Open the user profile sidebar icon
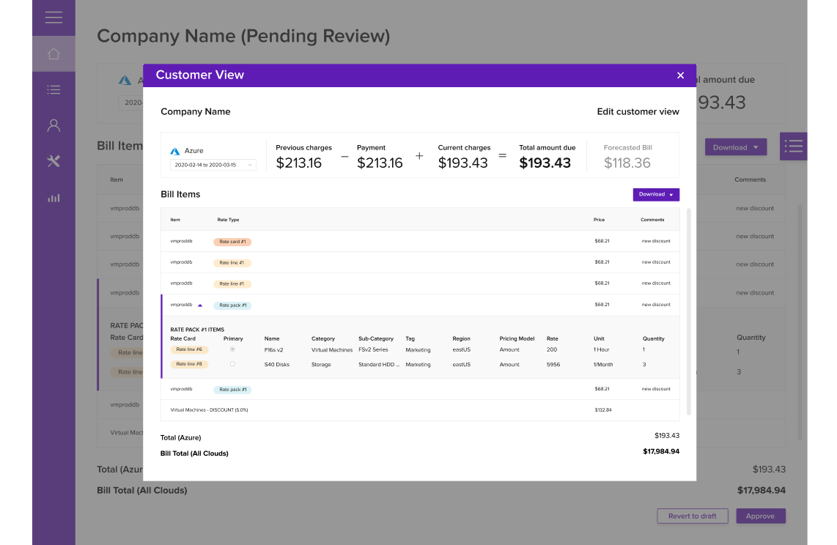Screen dimensions: 837x545 pos(54,125)
